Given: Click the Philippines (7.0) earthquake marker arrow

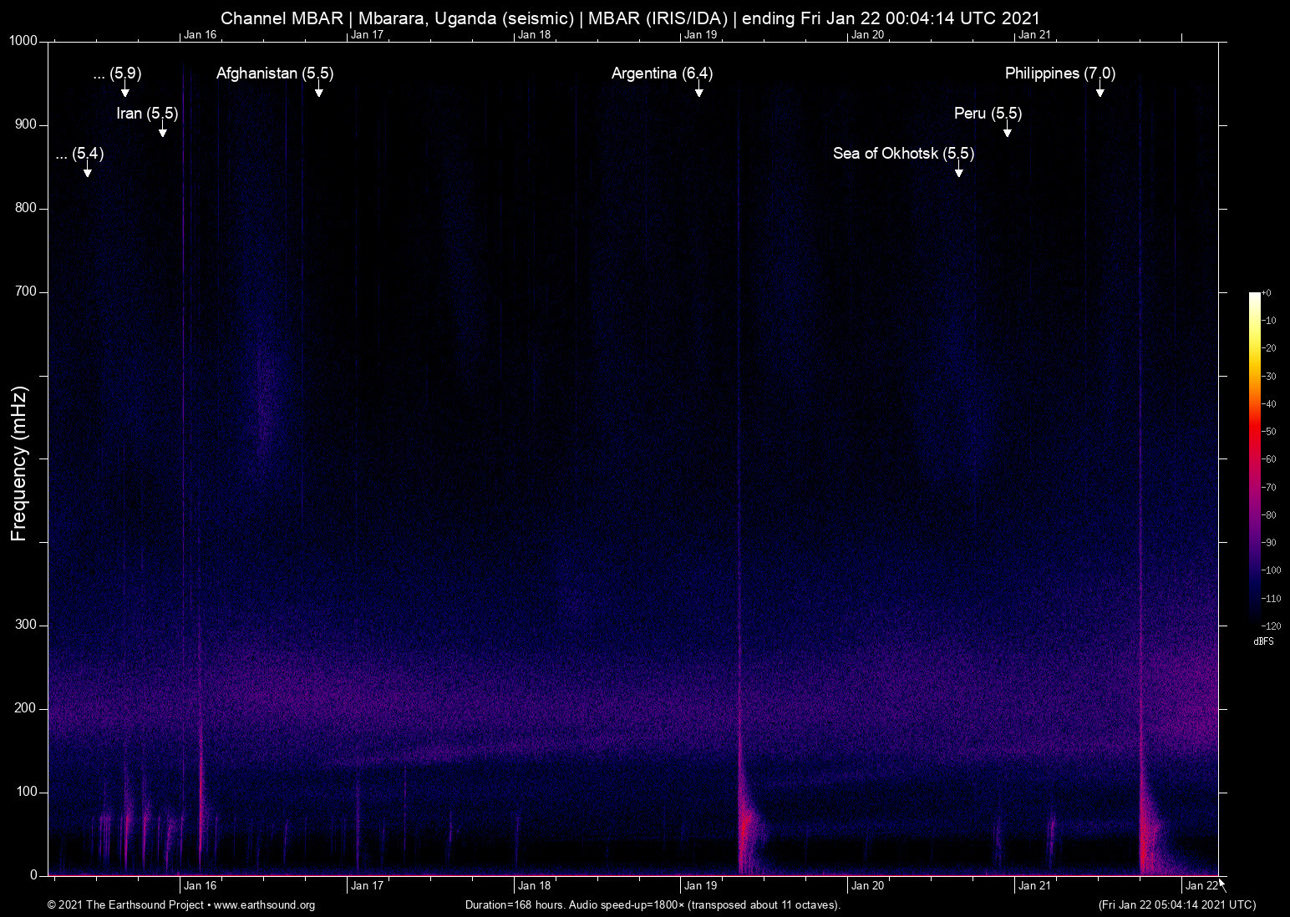Looking at the screenshot, I should pos(1100,94).
